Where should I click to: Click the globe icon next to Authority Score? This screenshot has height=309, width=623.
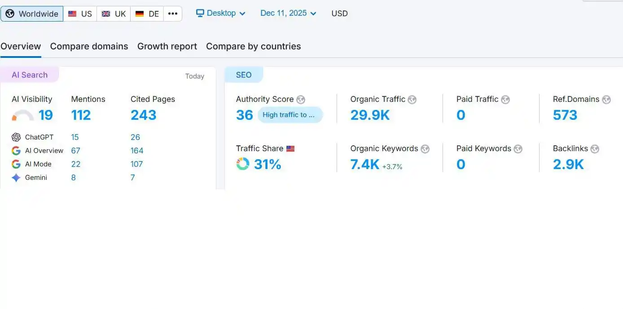point(301,100)
